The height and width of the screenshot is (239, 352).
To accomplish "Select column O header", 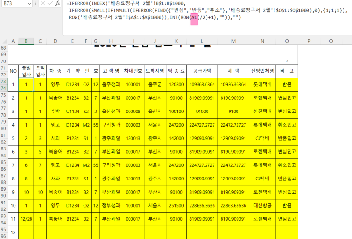I will click(287, 41).
